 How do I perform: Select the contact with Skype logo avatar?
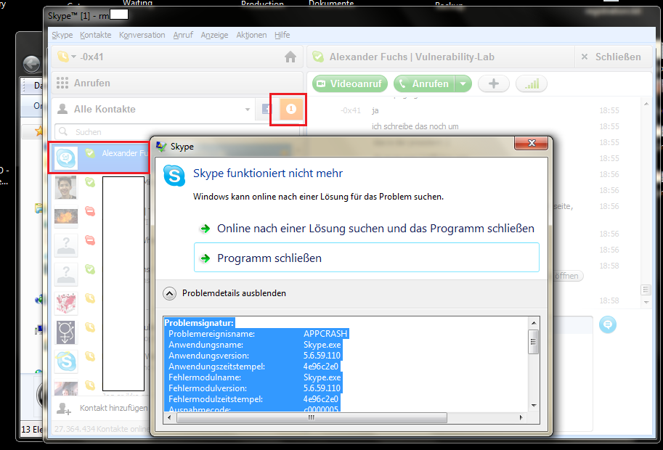[66, 361]
